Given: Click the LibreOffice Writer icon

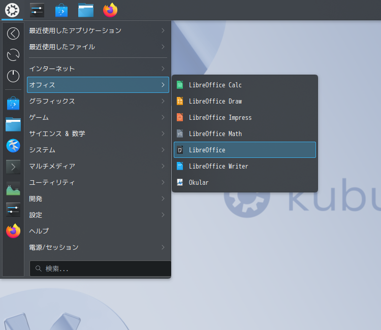Looking at the screenshot, I should coord(180,167).
